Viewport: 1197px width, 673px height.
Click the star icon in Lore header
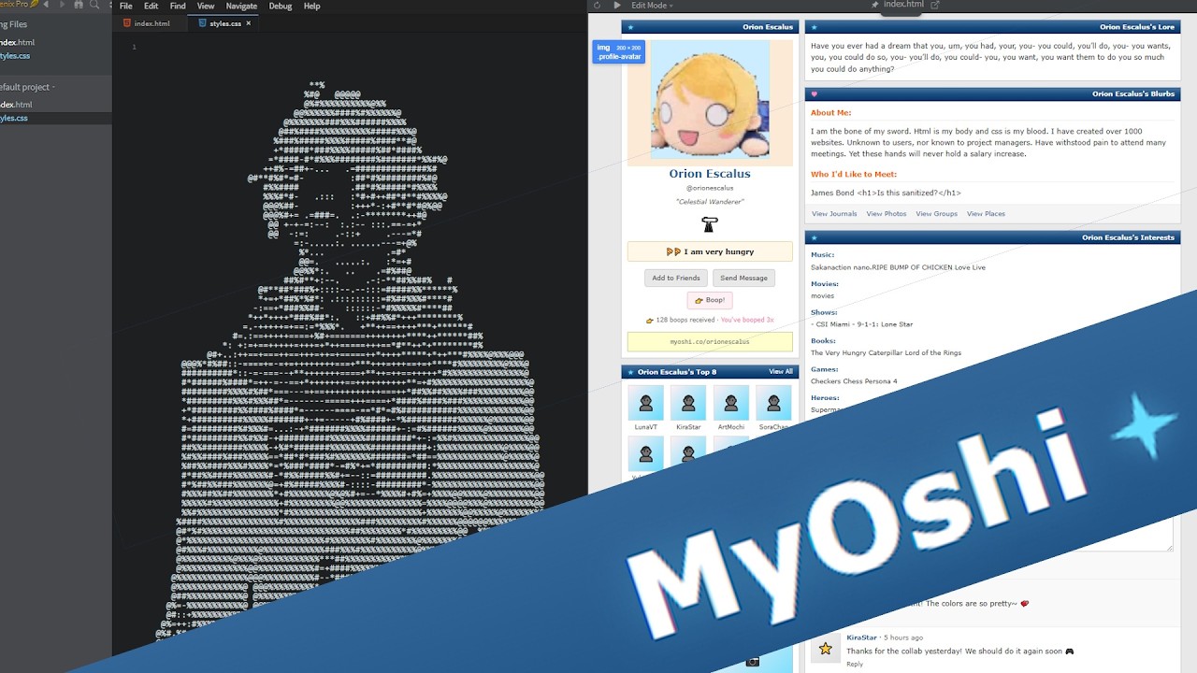coord(815,28)
